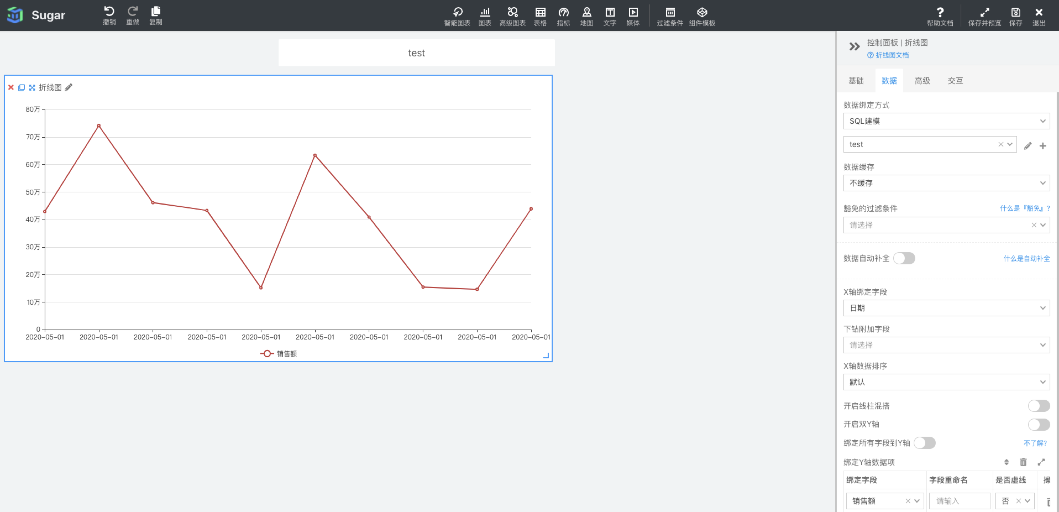Viewport: 1059px width, 512px height.
Task: Clear the test data model selection
Action: 1001,144
